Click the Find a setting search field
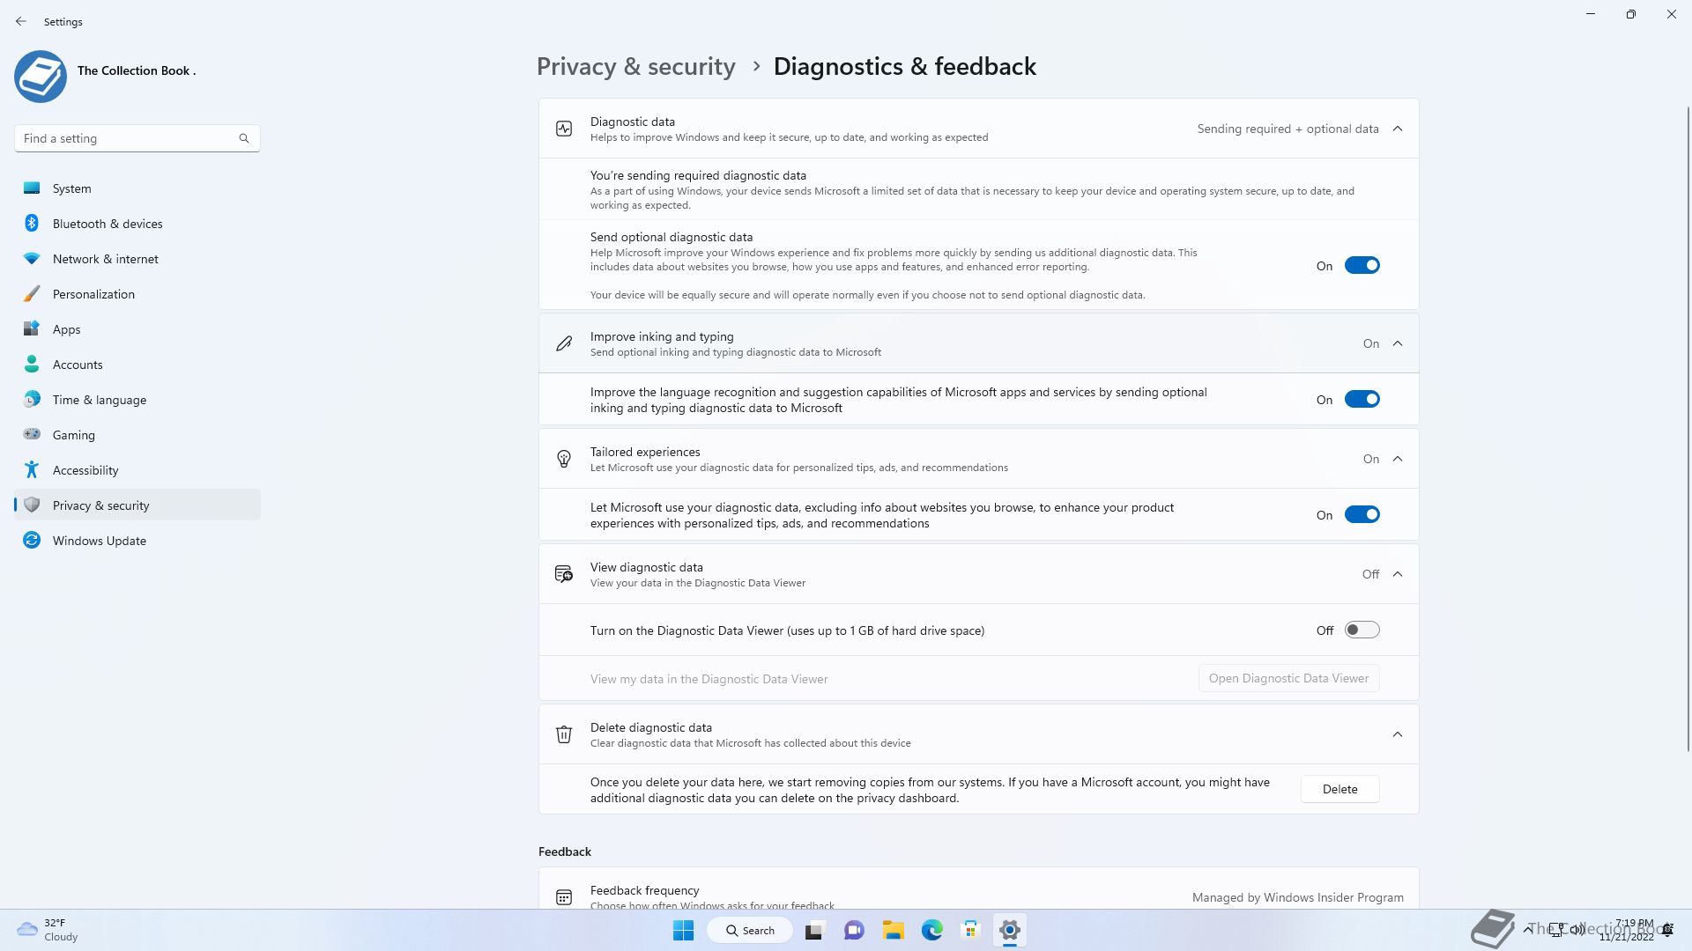1692x951 pixels. (x=137, y=138)
